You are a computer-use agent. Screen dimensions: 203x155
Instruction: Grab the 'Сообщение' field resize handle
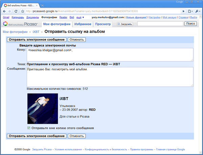(x=192, y=85)
